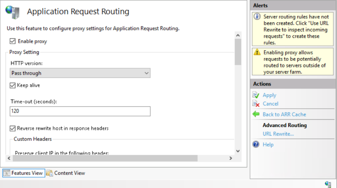
Task: Click the horizontal scrollbar thumb
Action: 105,158
